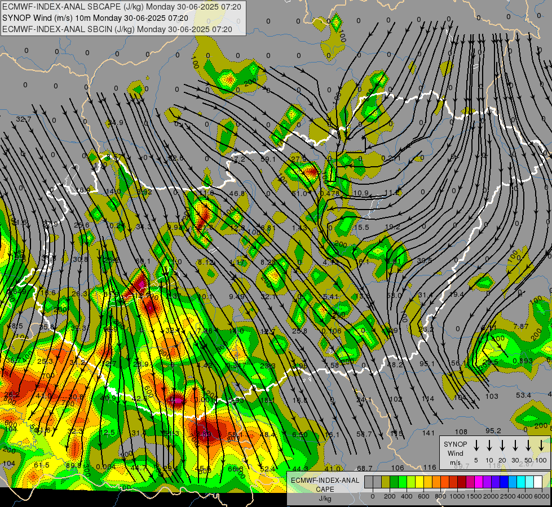Pick the dark green CAPE scale swatch

394,482
